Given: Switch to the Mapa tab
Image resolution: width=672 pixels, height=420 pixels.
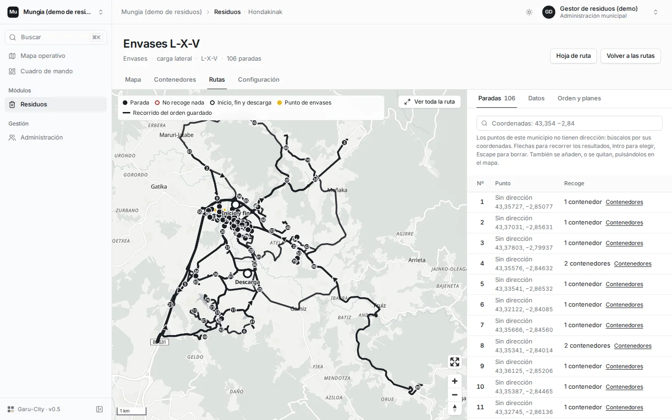Looking at the screenshot, I should (x=133, y=80).
